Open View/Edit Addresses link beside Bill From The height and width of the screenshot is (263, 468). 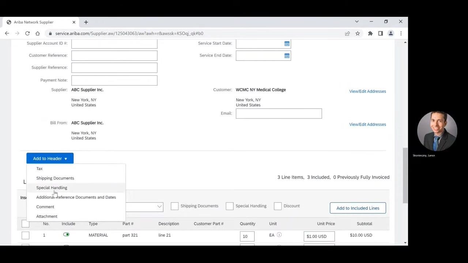(367, 125)
